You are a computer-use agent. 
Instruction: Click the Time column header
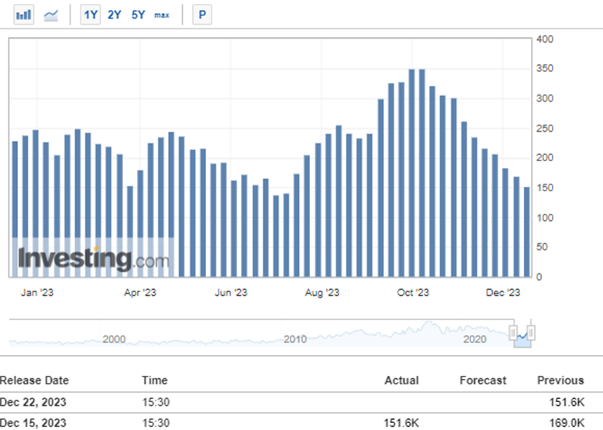click(154, 380)
